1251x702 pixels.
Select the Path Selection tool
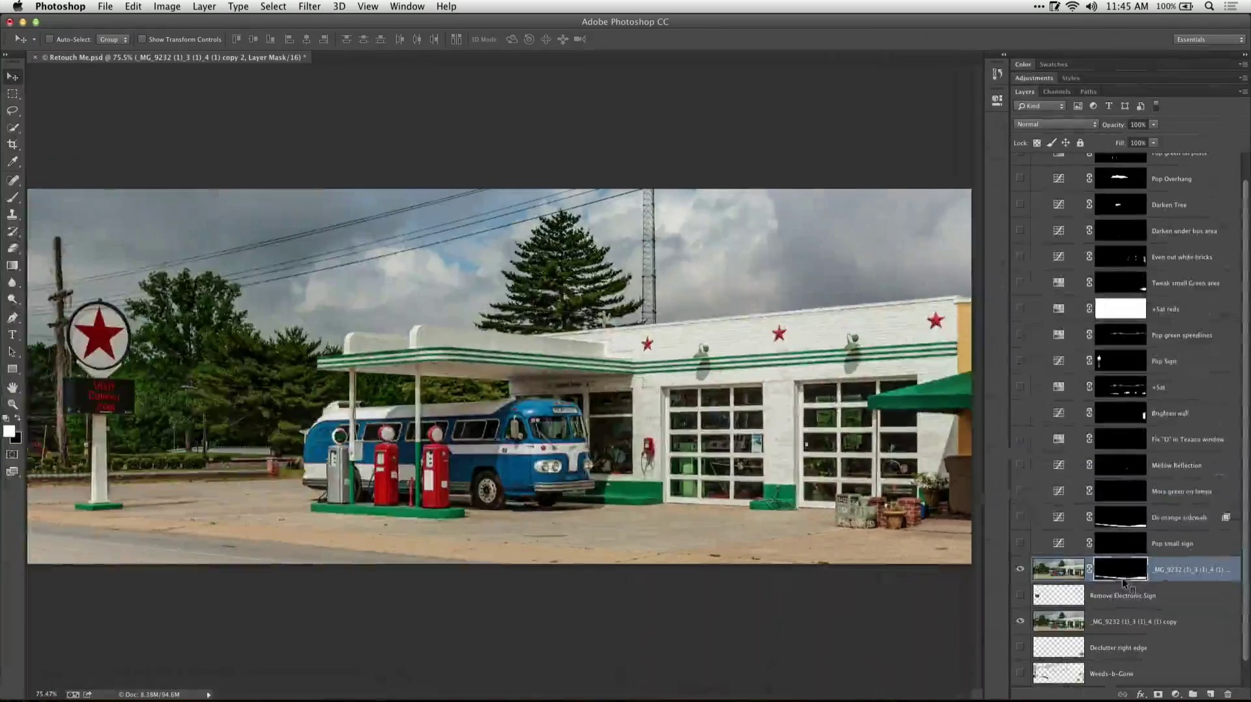point(12,352)
